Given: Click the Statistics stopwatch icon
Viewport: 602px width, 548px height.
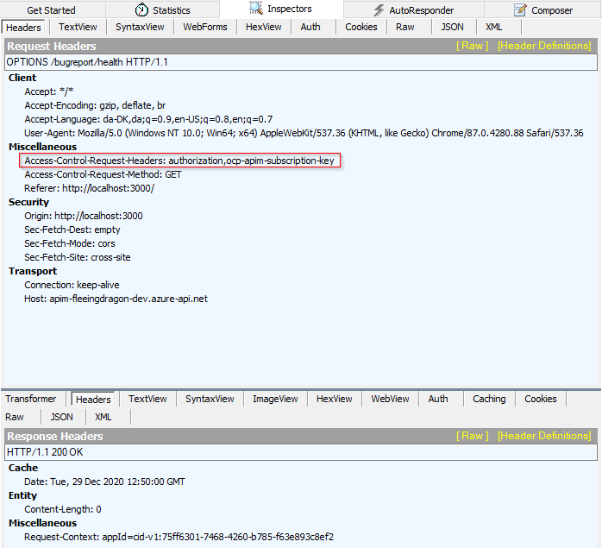Looking at the screenshot, I should [141, 10].
